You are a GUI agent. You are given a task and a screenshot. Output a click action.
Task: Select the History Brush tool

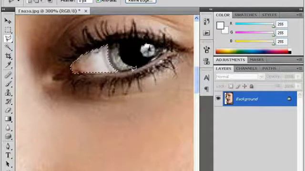tap(8, 101)
